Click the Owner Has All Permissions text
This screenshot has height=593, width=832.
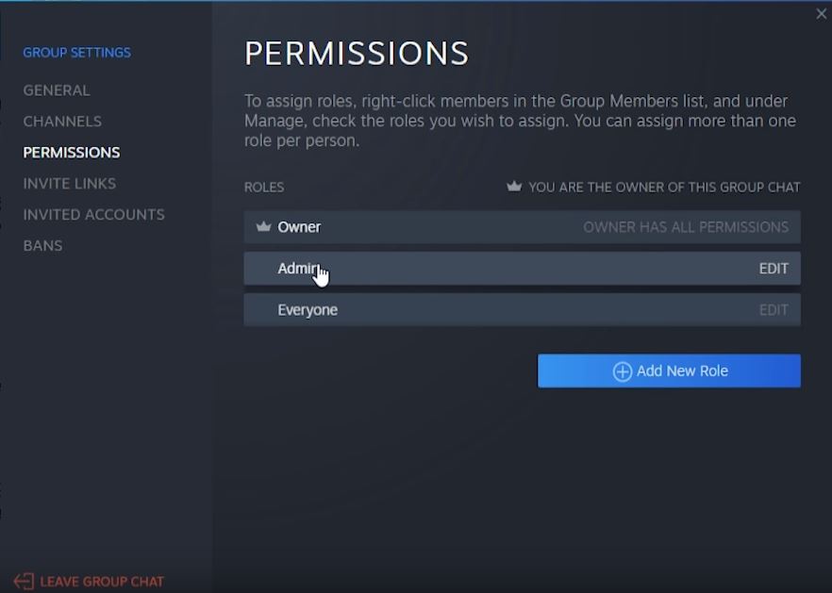pyautogui.click(x=685, y=227)
